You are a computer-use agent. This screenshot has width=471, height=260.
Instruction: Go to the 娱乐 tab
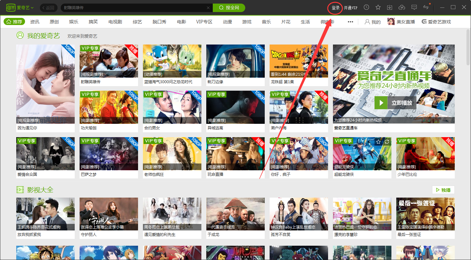[x=74, y=22]
